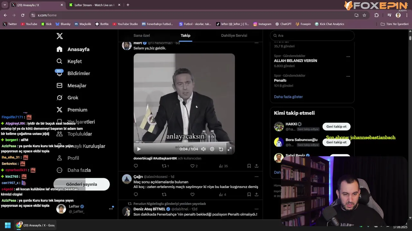The image size is (412, 231).
Task: Expand Daha fazla menu
Action: click(73, 170)
